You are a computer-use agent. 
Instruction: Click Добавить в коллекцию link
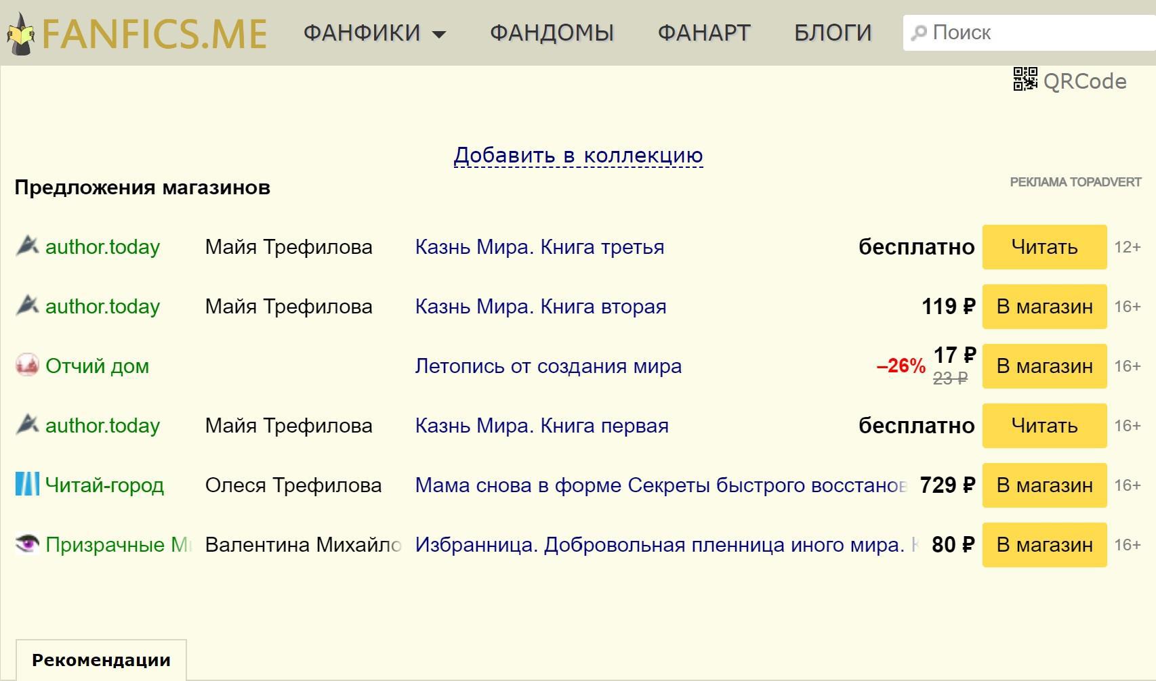[578, 155]
